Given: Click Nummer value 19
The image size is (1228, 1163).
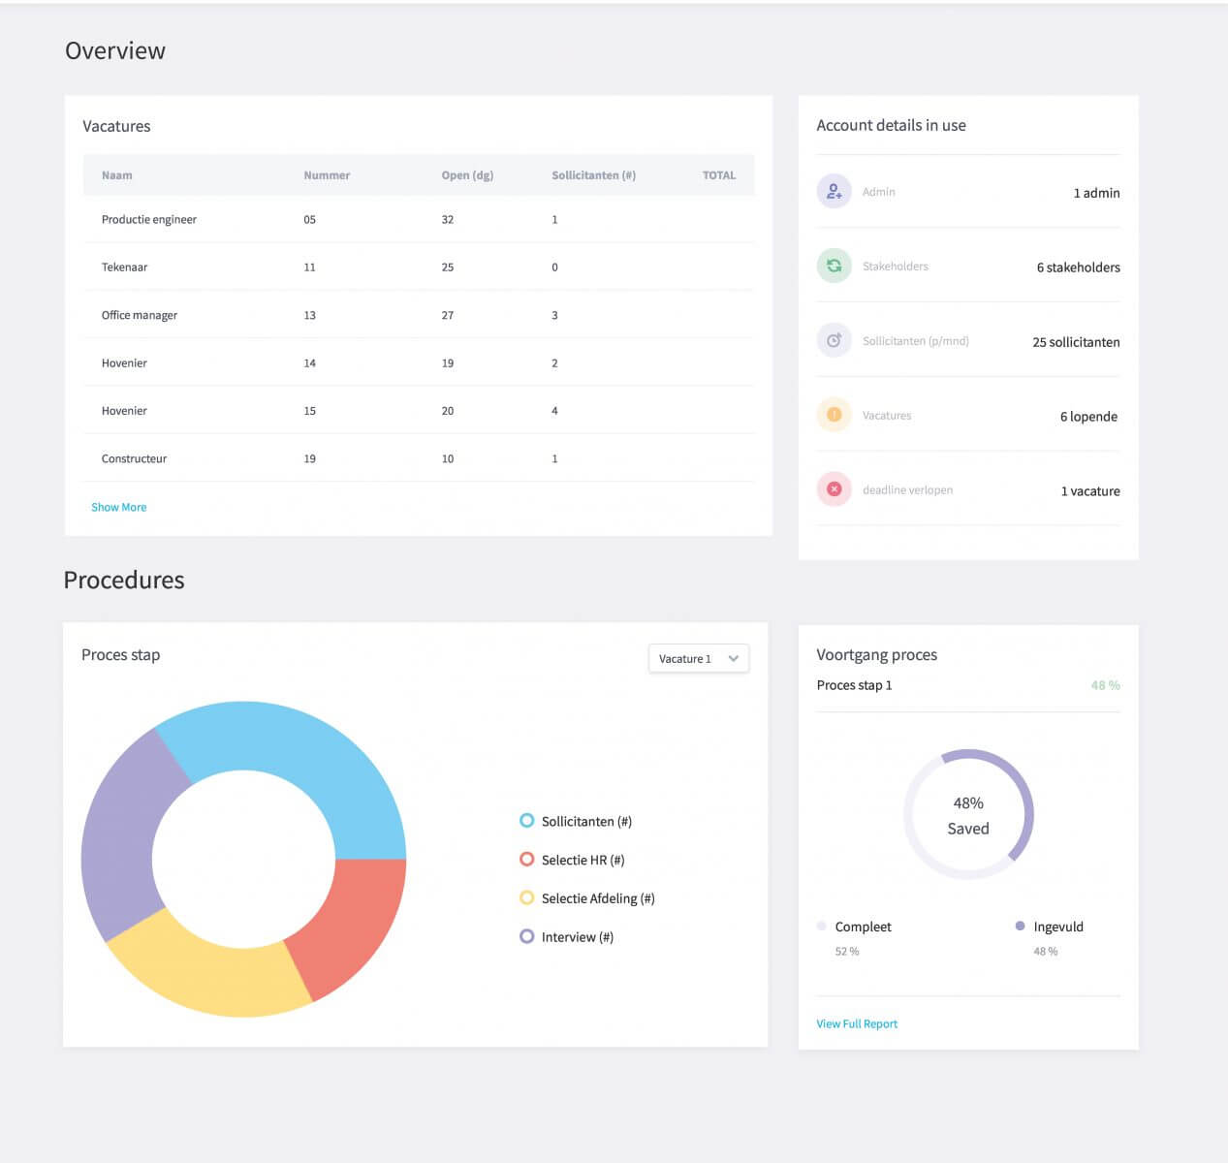Looking at the screenshot, I should (310, 458).
